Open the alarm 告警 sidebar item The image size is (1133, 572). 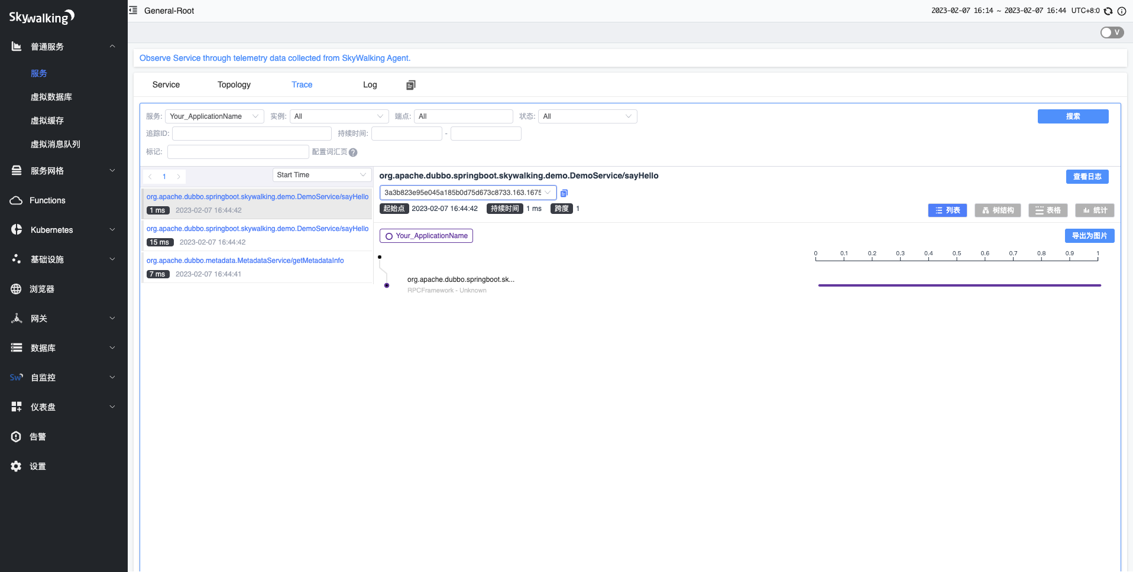click(38, 437)
